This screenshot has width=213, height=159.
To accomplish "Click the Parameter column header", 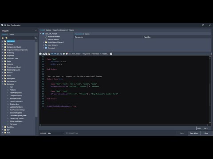I will pyautogui.click(x=108, y=37).
